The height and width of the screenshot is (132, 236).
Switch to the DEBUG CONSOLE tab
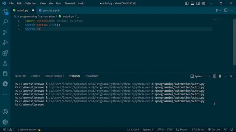pyautogui.click(x=55, y=76)
